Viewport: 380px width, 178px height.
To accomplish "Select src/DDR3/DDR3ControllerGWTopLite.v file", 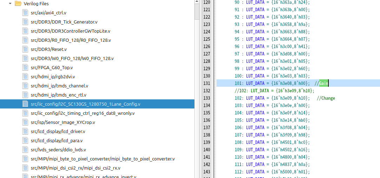I will (x=71, y=31).
